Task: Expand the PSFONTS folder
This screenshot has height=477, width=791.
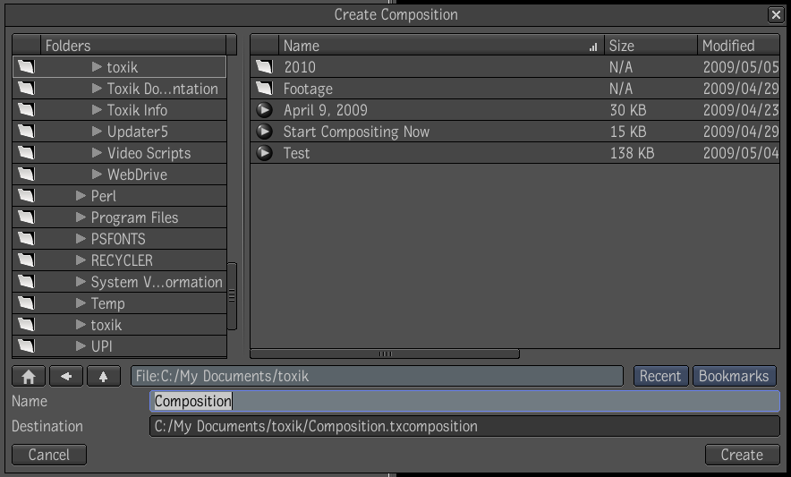Action: [x=81, y=239]
